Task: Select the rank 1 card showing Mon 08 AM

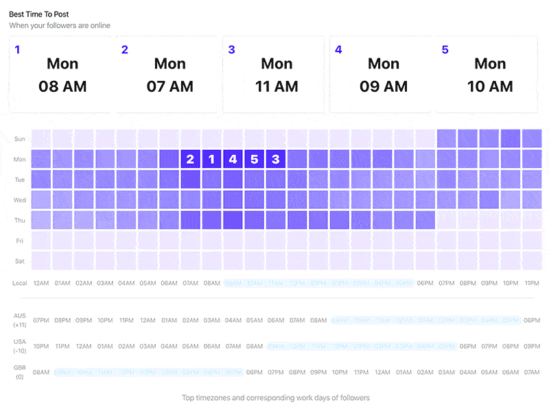Action: pyautogui.click(x=62, y=72)
